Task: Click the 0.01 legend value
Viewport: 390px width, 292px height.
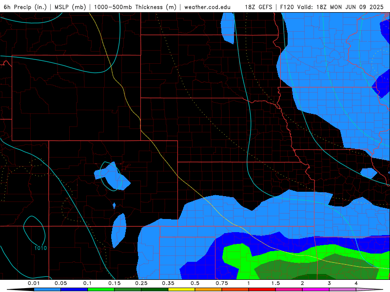Action: [x=34, y=283]
